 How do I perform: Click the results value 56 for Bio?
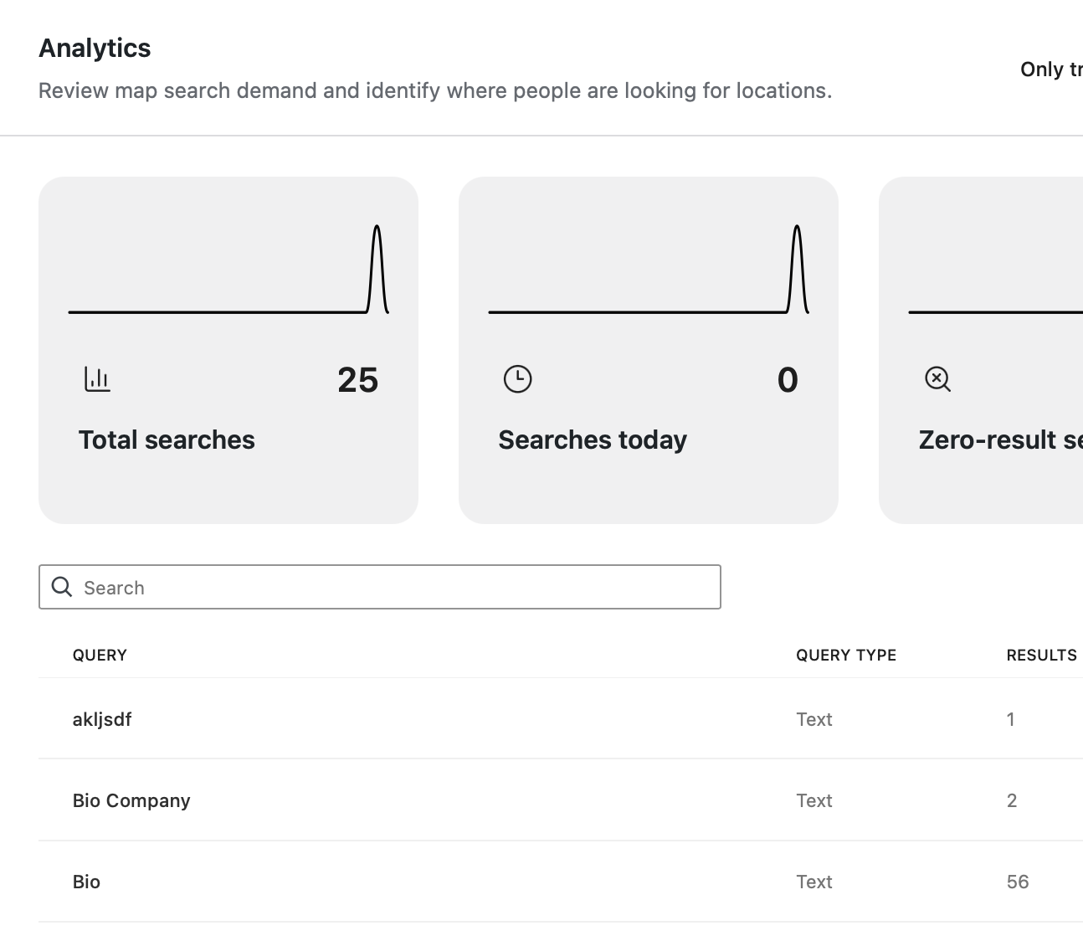click(1017, 882)
